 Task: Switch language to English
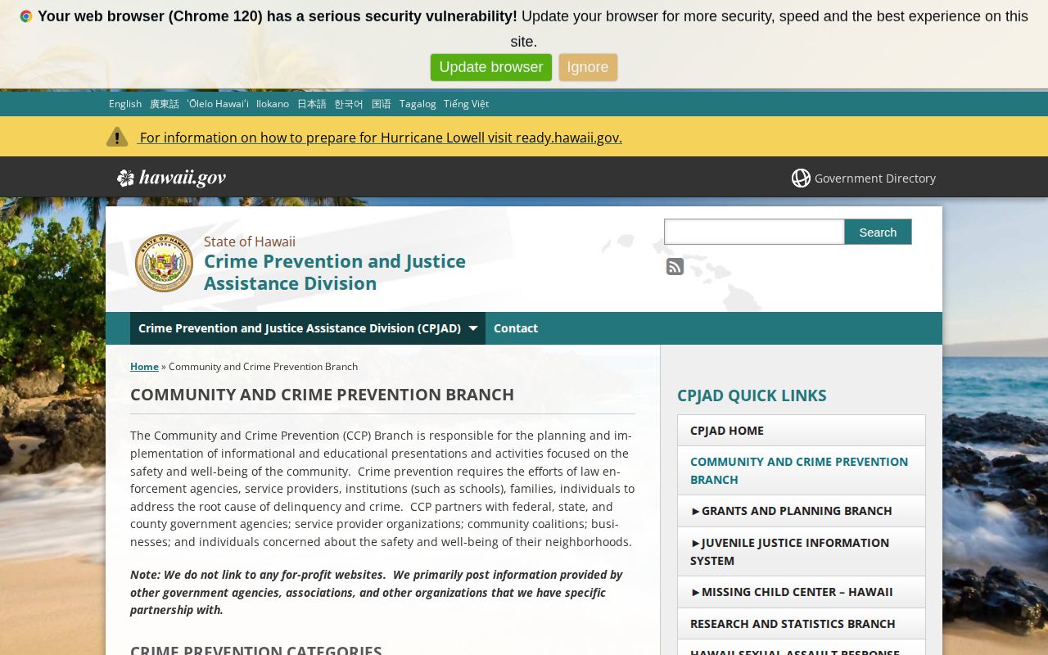coord(125,103)
